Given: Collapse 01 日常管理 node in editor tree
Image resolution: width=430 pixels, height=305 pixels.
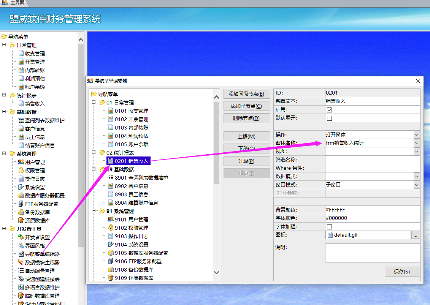Looking at the screenshot, I should [x=94, y=102].
